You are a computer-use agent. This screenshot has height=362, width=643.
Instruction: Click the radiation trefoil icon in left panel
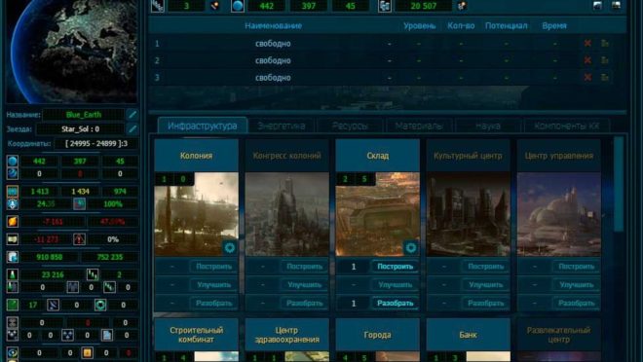[67, 335]
